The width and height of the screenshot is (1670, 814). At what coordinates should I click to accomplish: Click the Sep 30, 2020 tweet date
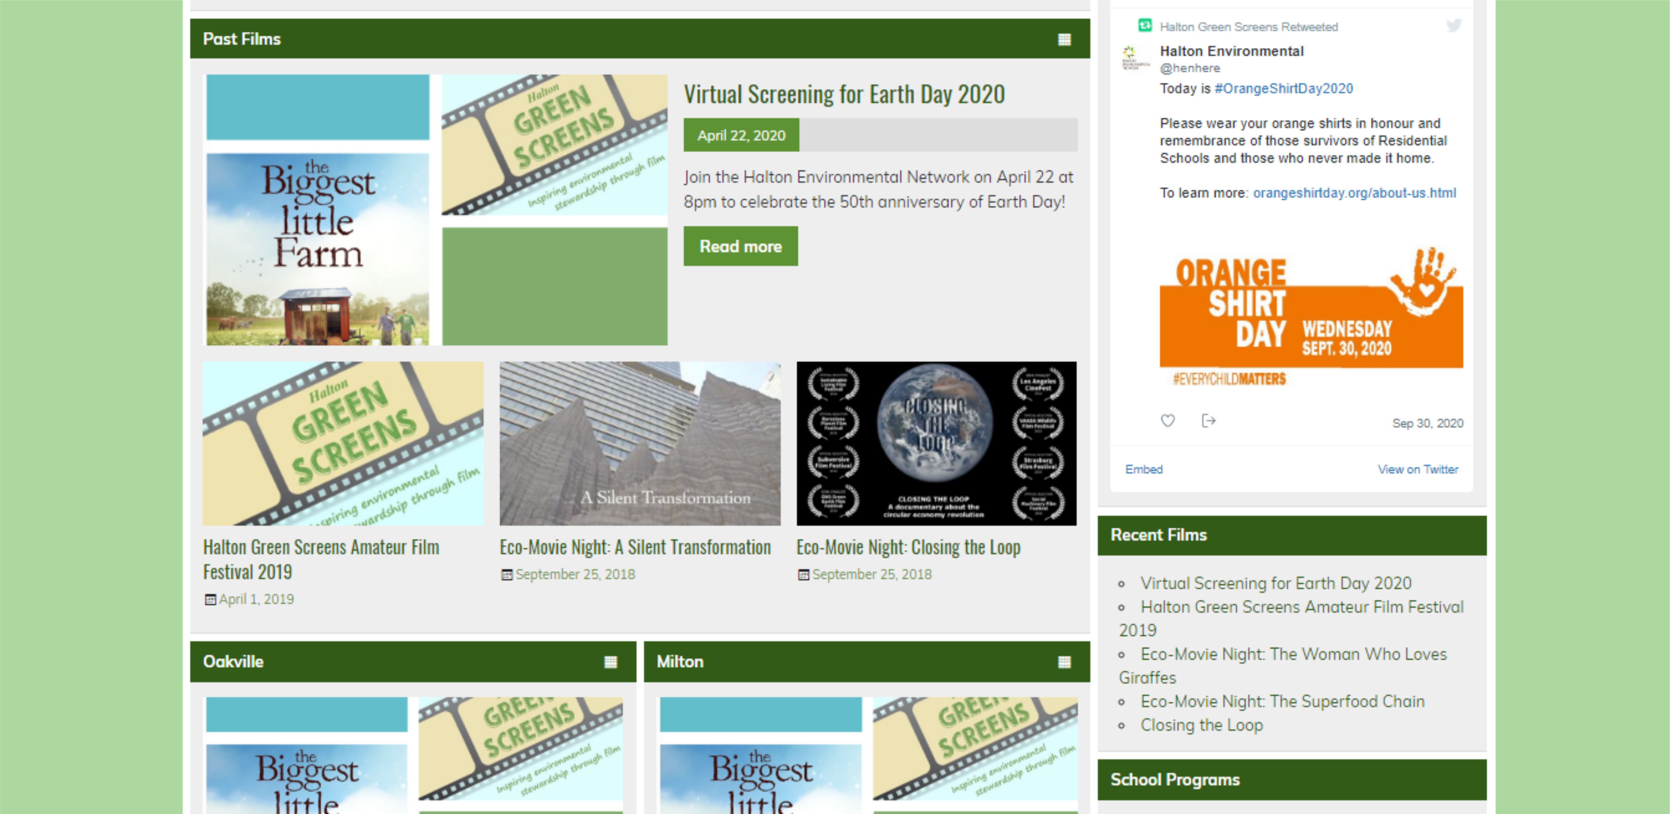pos(1428,423)
